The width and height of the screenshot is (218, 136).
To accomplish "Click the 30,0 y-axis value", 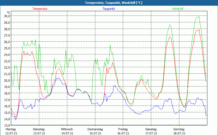I will 7,16.
